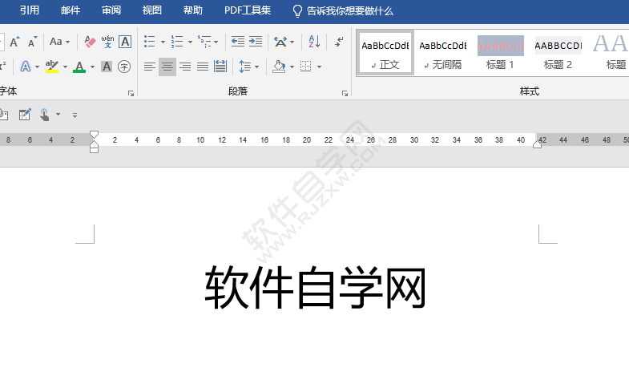Open PDF工具集 tab

point(248,10)
